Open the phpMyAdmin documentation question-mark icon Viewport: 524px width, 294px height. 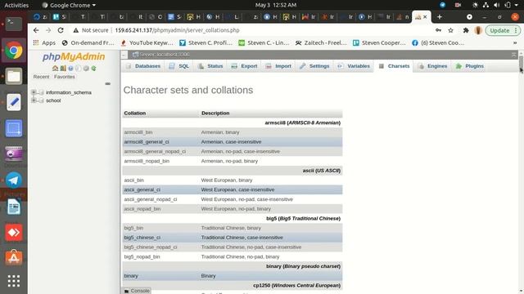[x=70, y=69]
